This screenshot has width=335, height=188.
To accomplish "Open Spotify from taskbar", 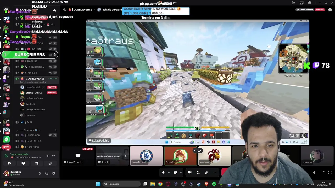I will tap(214, 184).
